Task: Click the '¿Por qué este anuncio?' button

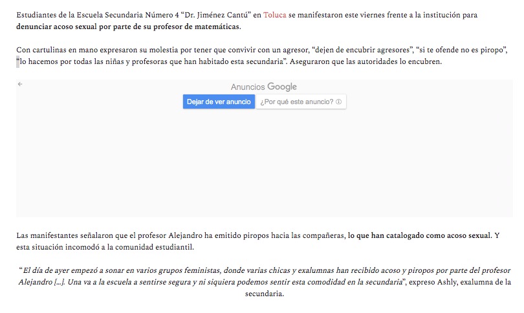Action: click(301, 102)
